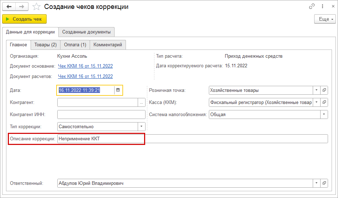Switch to the Созданные документы tab

click(86, 32)
